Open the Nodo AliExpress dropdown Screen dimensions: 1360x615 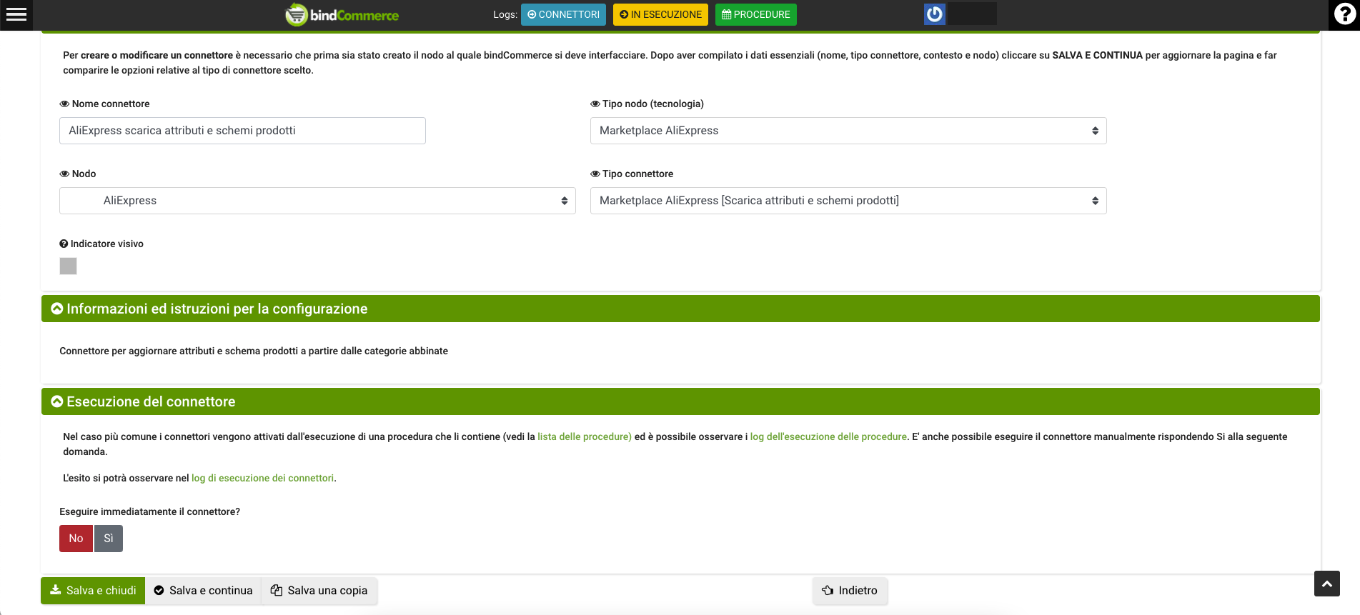317,201
